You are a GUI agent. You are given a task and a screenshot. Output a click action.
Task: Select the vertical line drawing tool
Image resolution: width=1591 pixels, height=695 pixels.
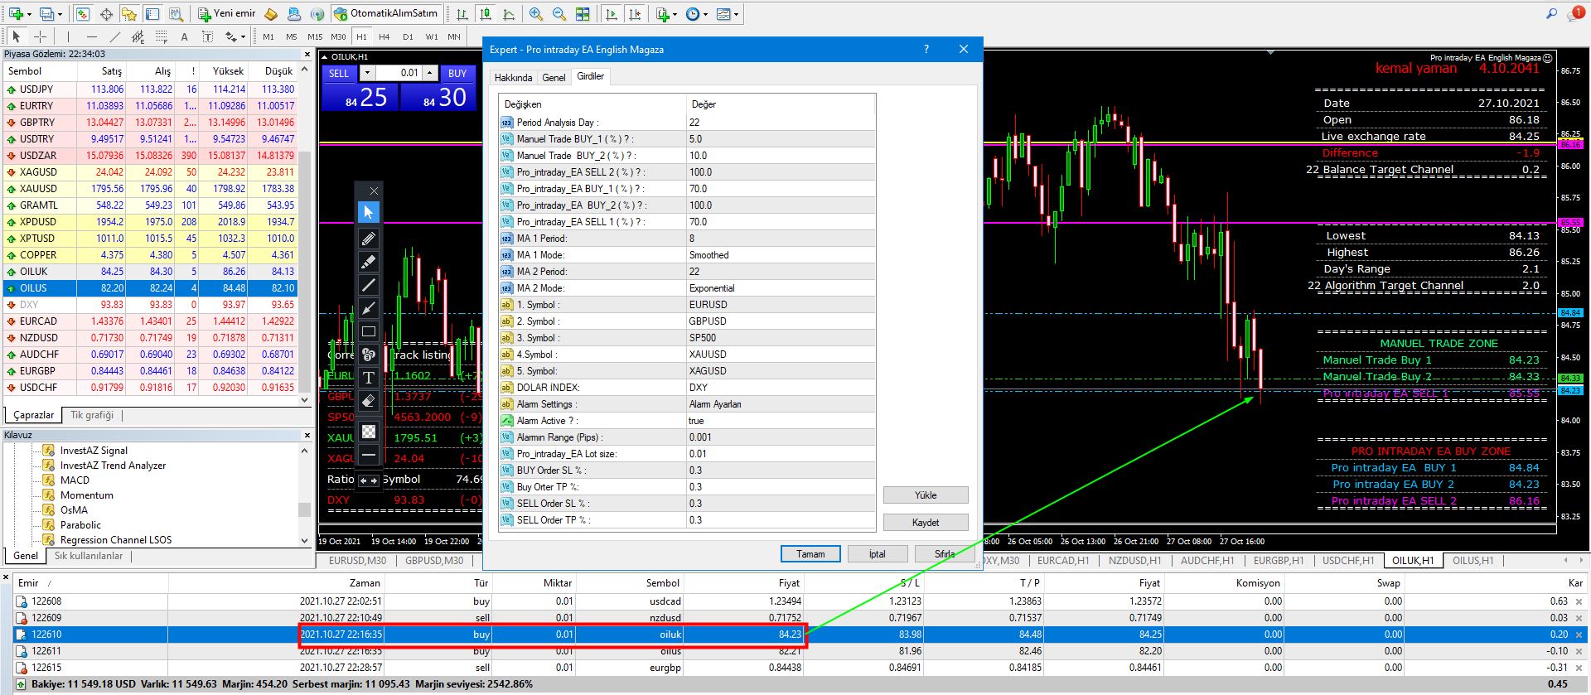click(x=68, y=36)
